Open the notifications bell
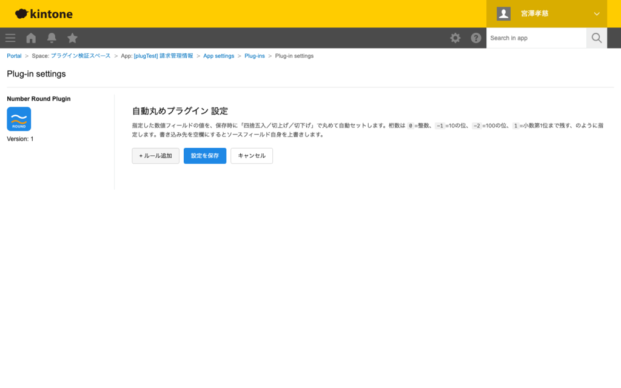 51,38
